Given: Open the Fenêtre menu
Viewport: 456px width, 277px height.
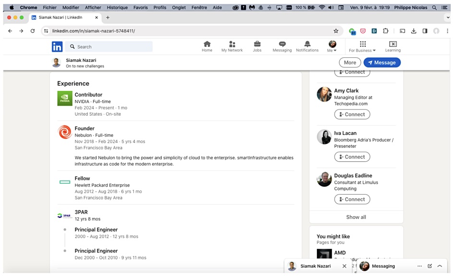Looking at the screenshot, I should tap(199, 8).
